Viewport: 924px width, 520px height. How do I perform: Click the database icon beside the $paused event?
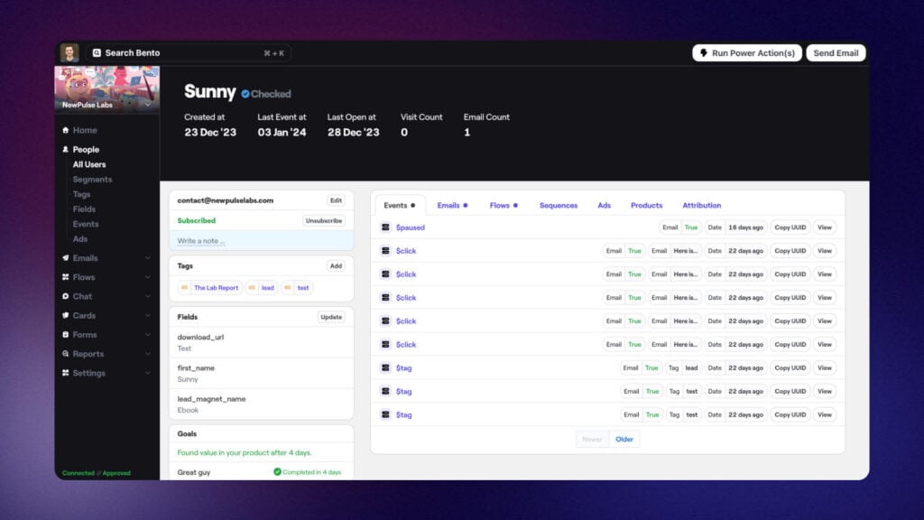[385, 227]
